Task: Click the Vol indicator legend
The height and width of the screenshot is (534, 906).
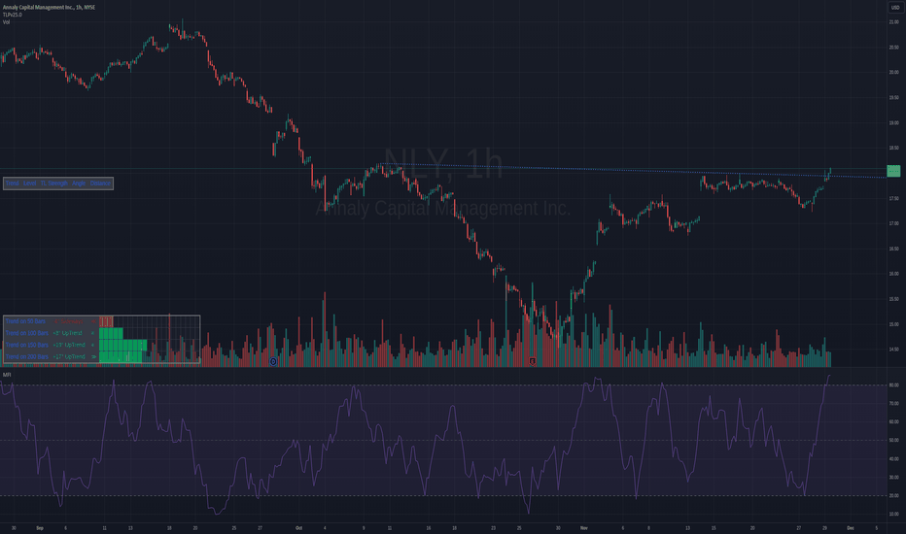Action: [6, 22]
